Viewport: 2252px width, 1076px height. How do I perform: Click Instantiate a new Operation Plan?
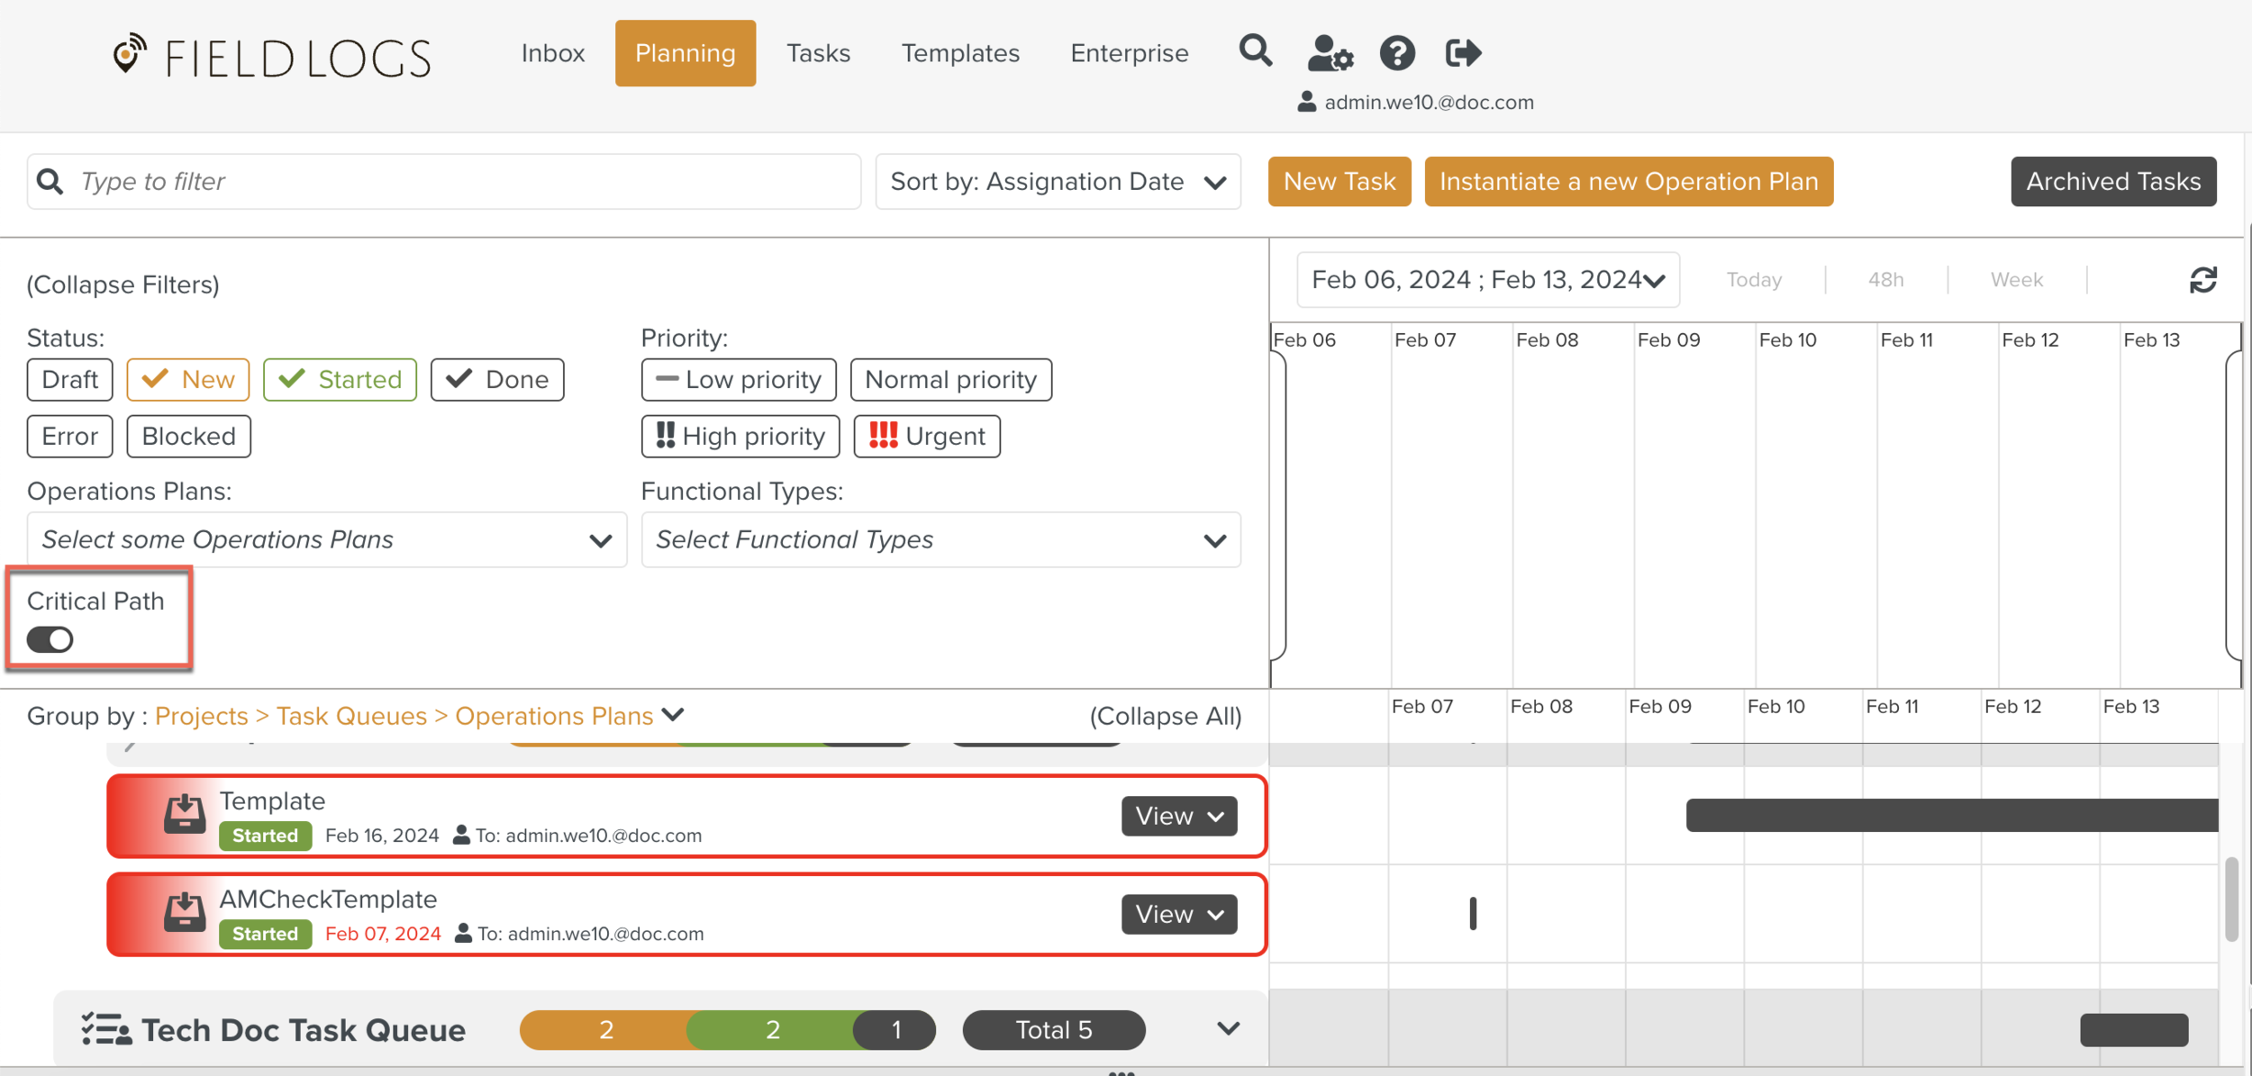click(x=1629, y=182)
